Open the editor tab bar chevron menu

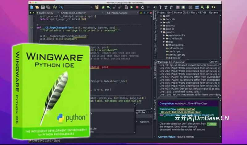click(x=148, y=13)
